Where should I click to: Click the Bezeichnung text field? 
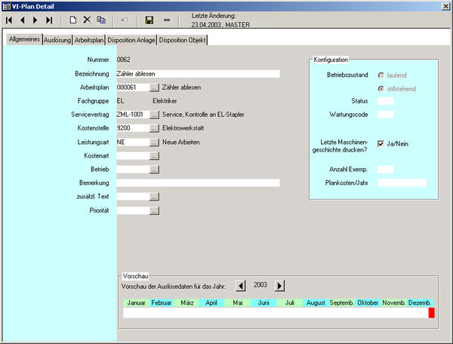click(x=198, y=74)
